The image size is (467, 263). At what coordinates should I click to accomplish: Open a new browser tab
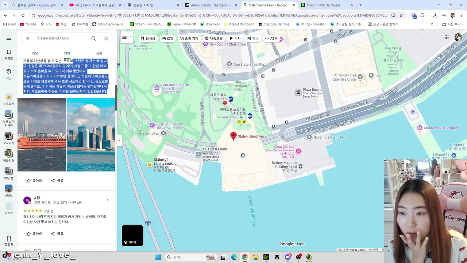pyautogui.click(x=360, y=5)
